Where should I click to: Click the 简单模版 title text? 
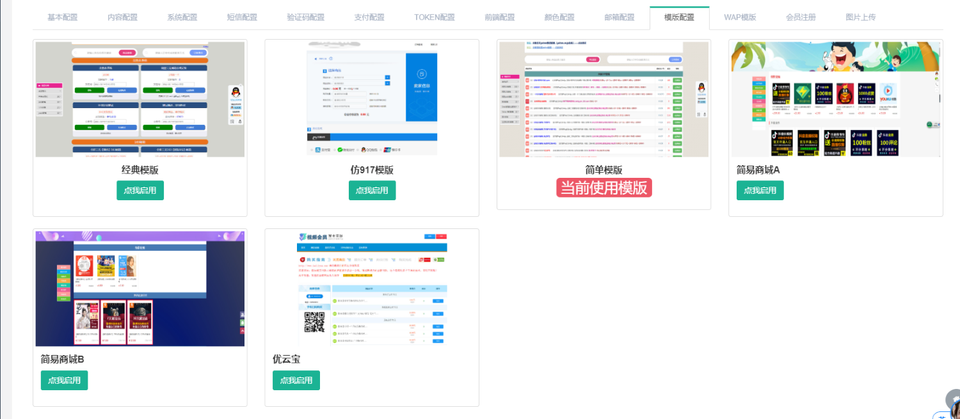[x=604, y=170]
